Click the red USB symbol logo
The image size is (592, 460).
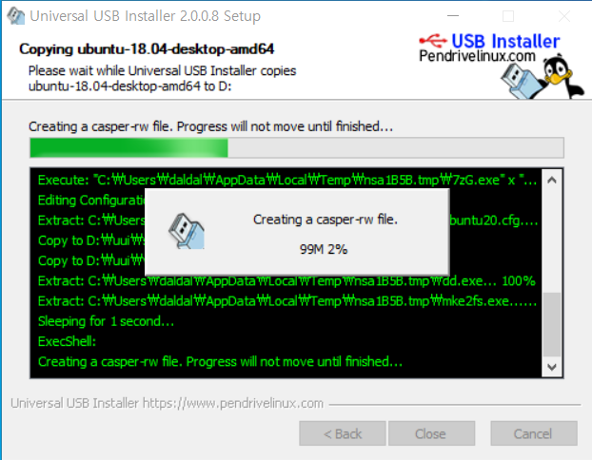click(x=433, y=40)
